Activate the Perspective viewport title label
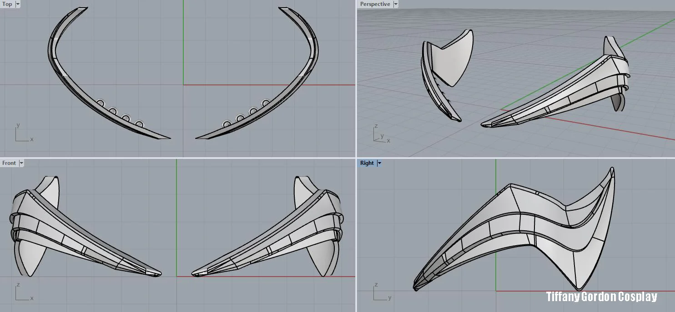675x312 pixels. (x=375, y=4)
